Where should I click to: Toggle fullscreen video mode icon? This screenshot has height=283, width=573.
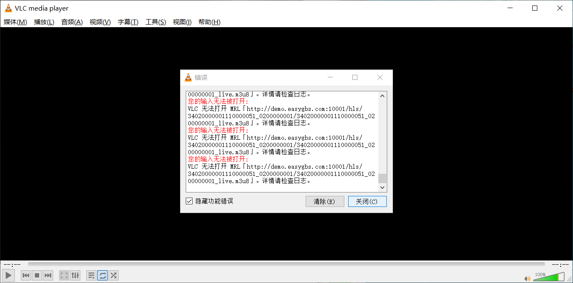pos(64,275)
